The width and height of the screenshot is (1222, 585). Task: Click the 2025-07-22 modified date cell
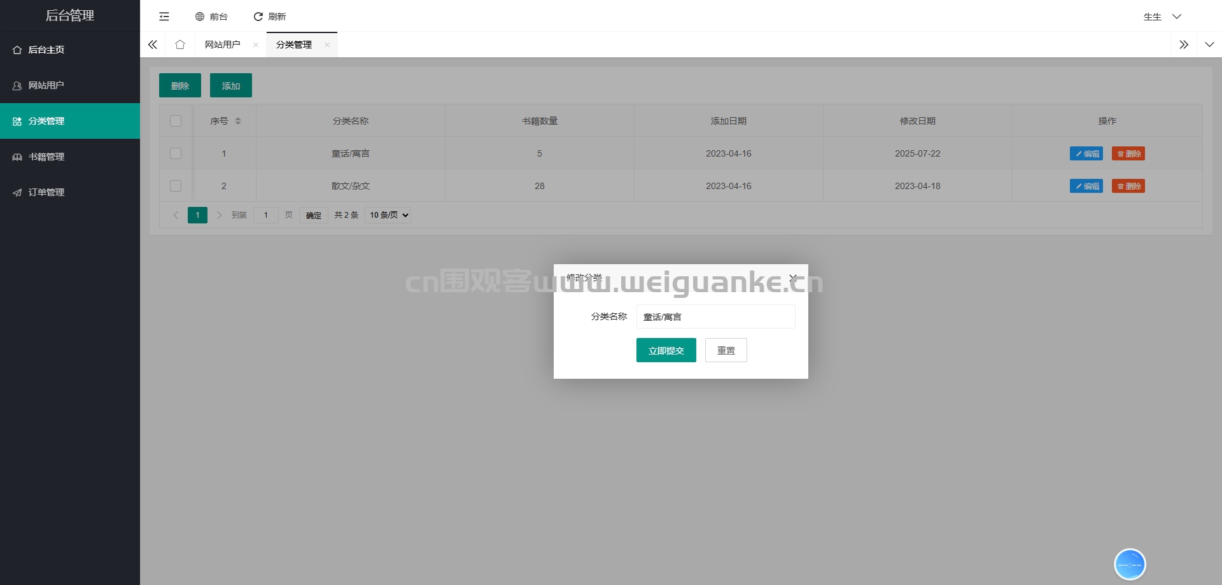(918, 153)
